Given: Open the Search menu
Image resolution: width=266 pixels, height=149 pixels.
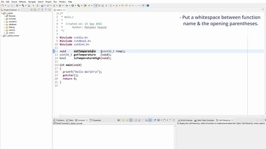Looking at the screenshot, I should tap(41, 2).
